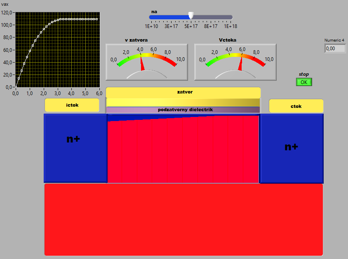Click the podzatvorny dielectrik layer

[x=183, y=110]
